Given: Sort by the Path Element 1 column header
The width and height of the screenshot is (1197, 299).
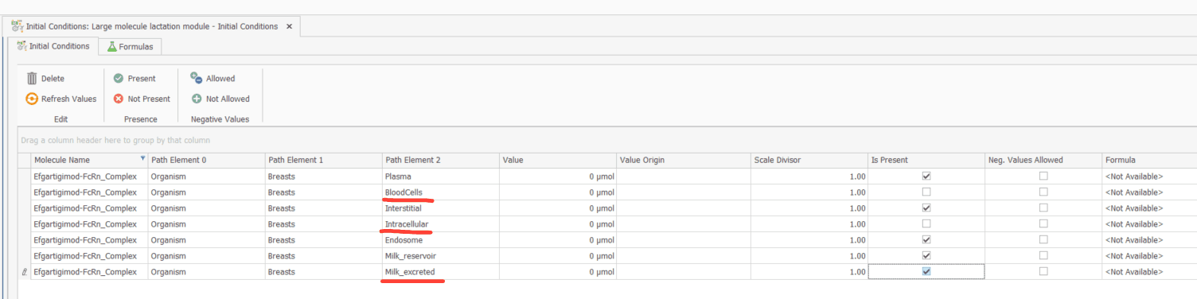Looking at the screenshot, I should click(x=323, y=160).
